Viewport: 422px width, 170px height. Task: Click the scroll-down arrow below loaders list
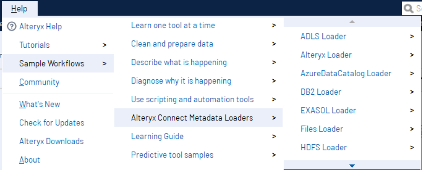point(352,166)
